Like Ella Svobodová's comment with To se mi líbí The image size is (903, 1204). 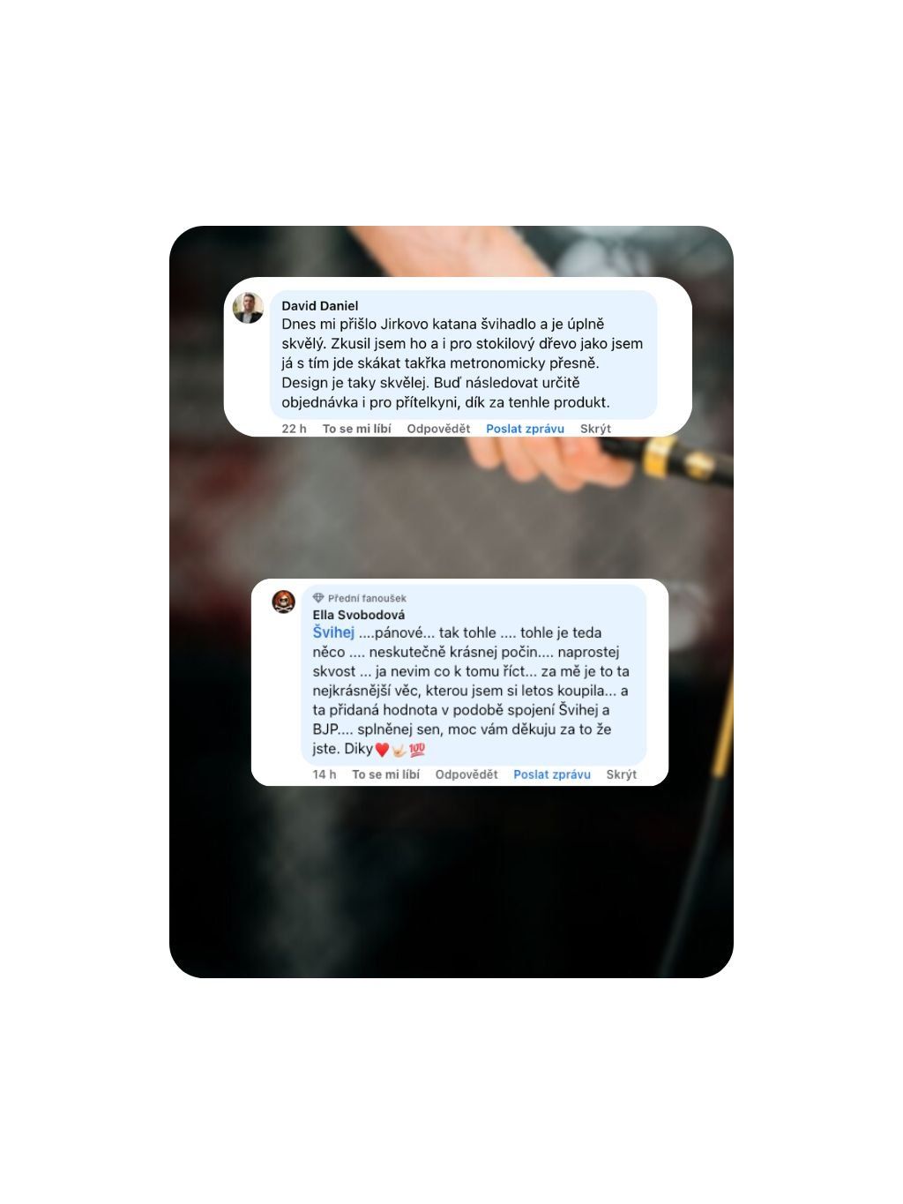tap(385, 774)
